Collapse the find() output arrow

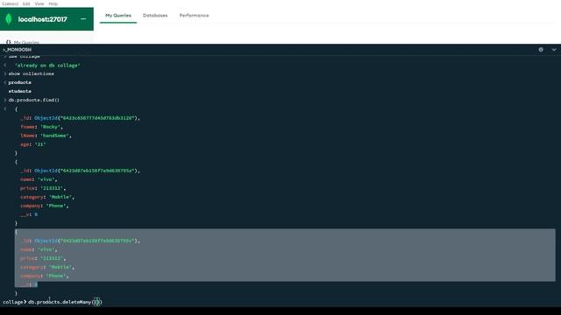[x=5, y=108]
